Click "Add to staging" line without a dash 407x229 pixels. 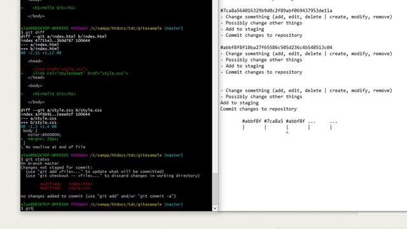pyautogui.click(x=239, y=103)
